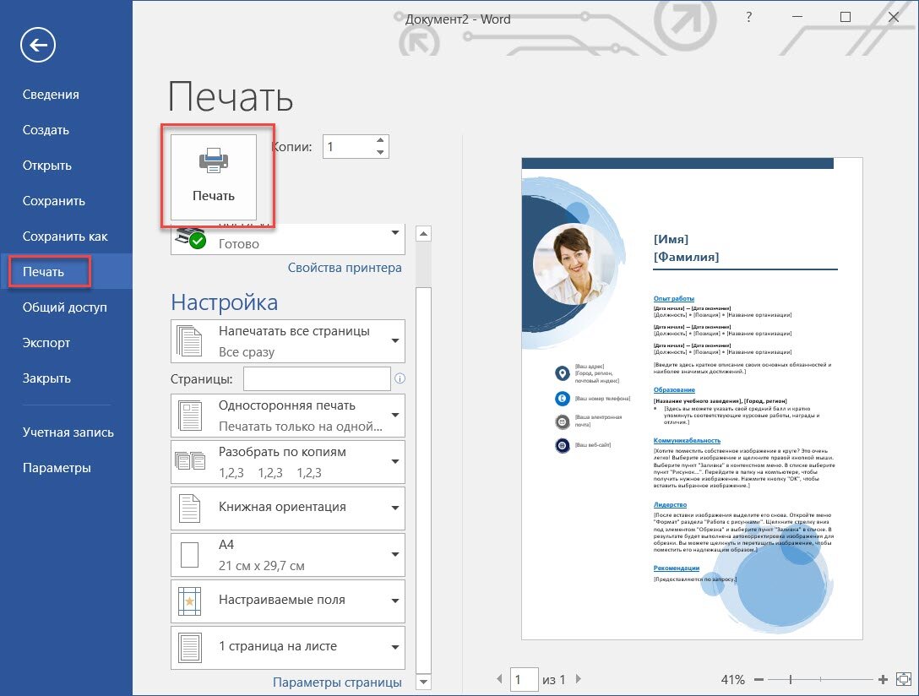Click the portrait orientation page icon
This screenshot has height=696, width=919.
189,508
